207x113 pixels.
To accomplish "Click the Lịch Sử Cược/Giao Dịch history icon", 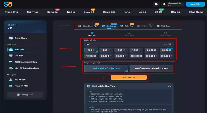I will [11, 68].
